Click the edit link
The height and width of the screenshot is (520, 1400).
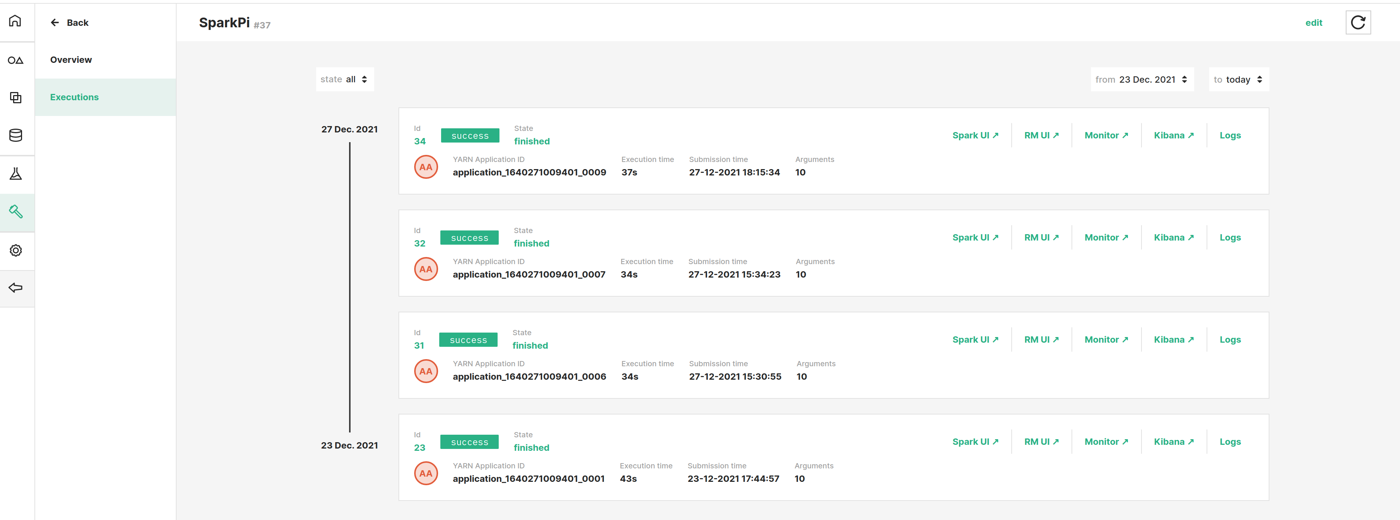point(1314,22)
